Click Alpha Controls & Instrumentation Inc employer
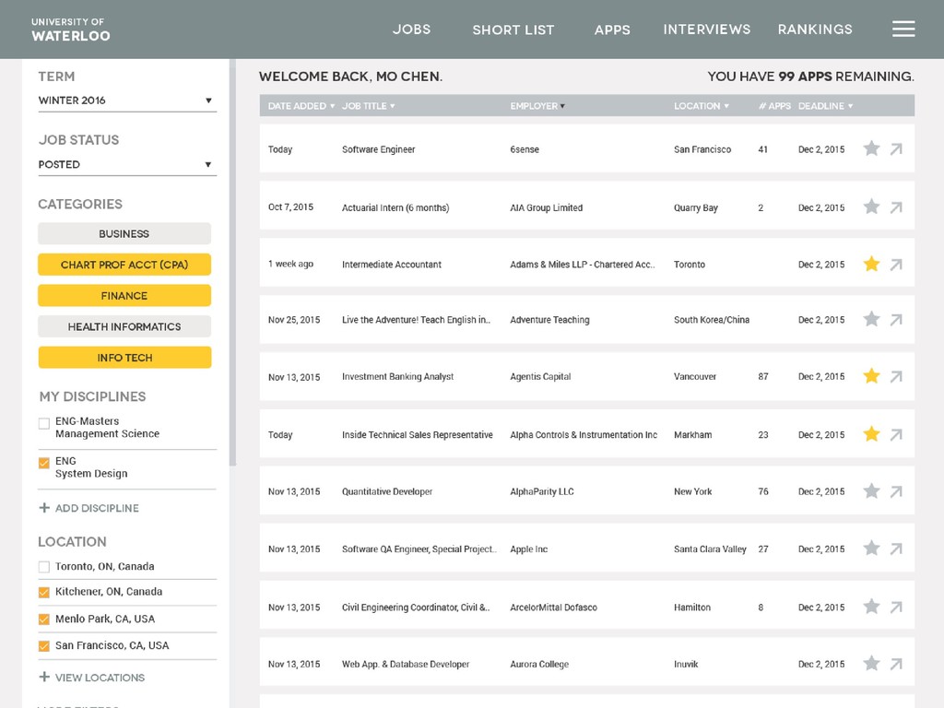The height and width of the screenshot is (708, 944). 584,435
